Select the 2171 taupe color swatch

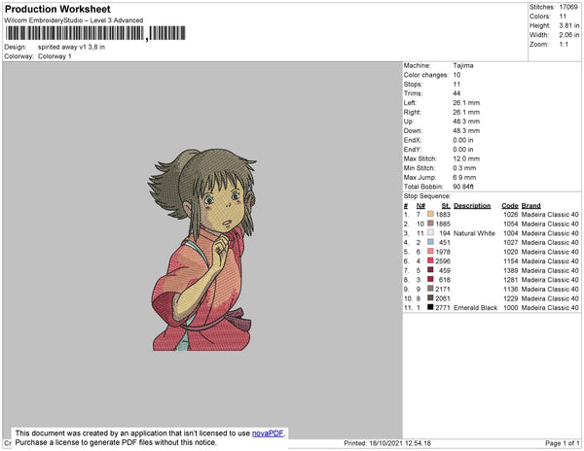(x=430, y=289)
